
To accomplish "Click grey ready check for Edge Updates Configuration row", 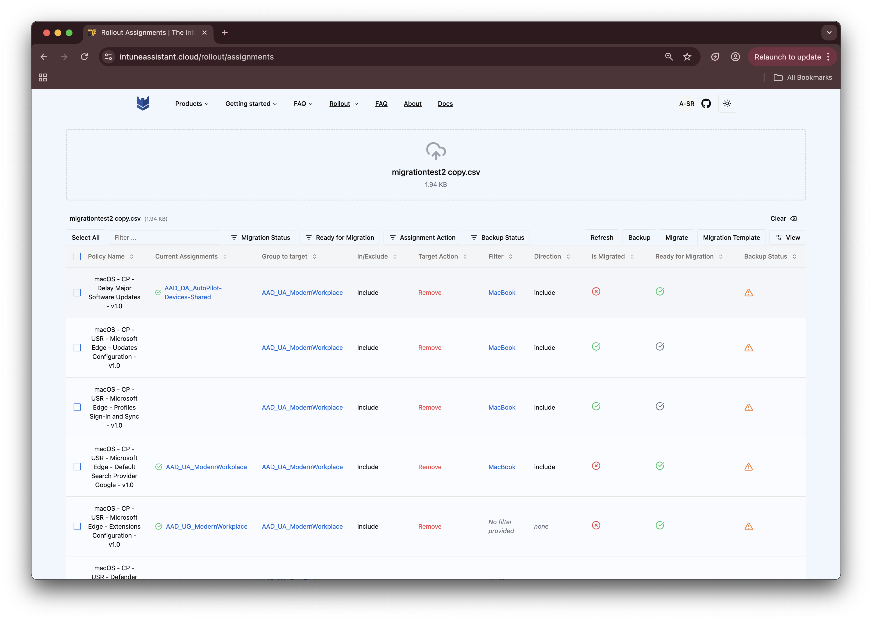I will [660, 346].
